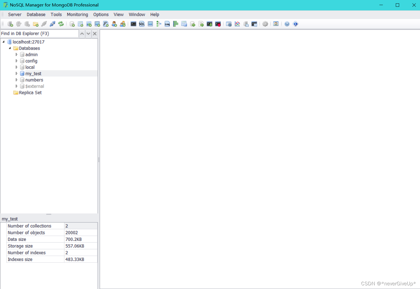
Task: Click the 700.2KB data size value
Action: [74, 239]
